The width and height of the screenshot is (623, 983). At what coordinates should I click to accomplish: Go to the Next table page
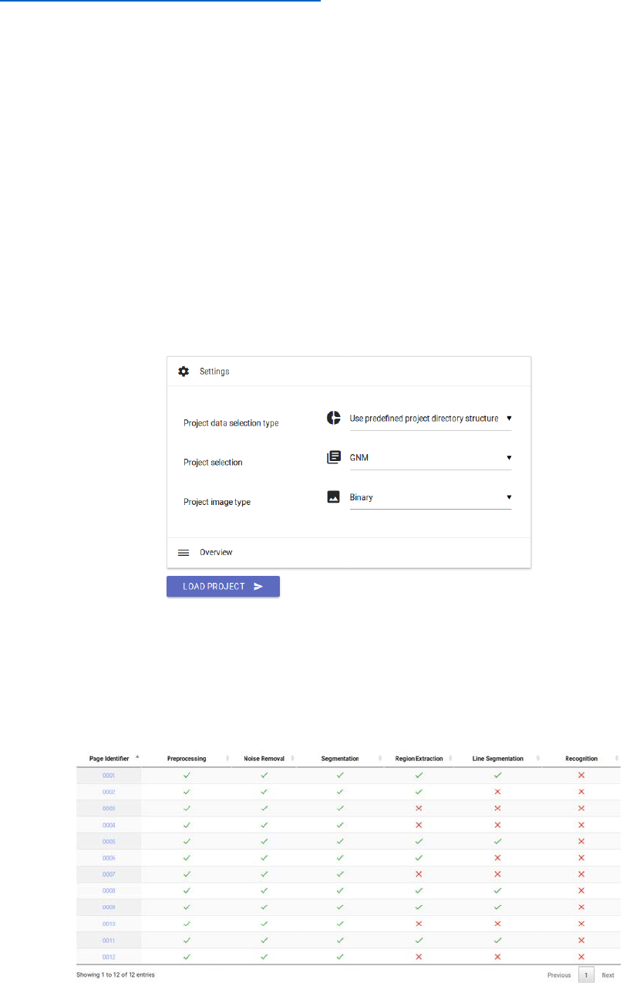point(608,975)
